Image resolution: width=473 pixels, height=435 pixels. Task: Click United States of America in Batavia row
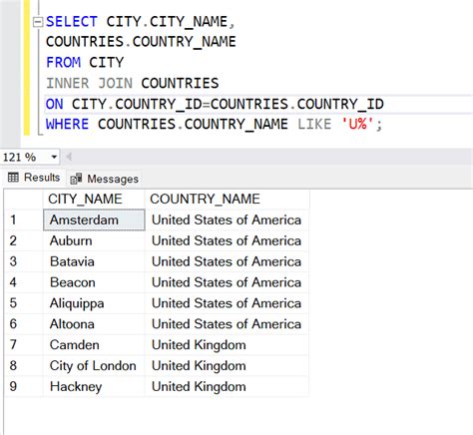(x=227, y=261)
